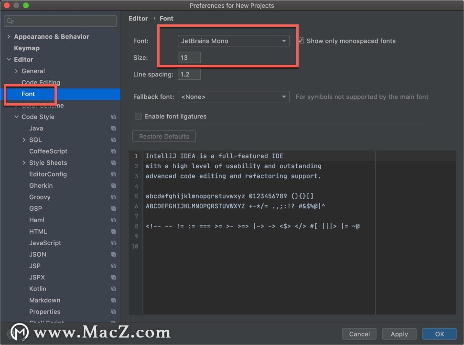464x345 pixels.
Task: Click the Cancel button
Action: coord(359,334)
